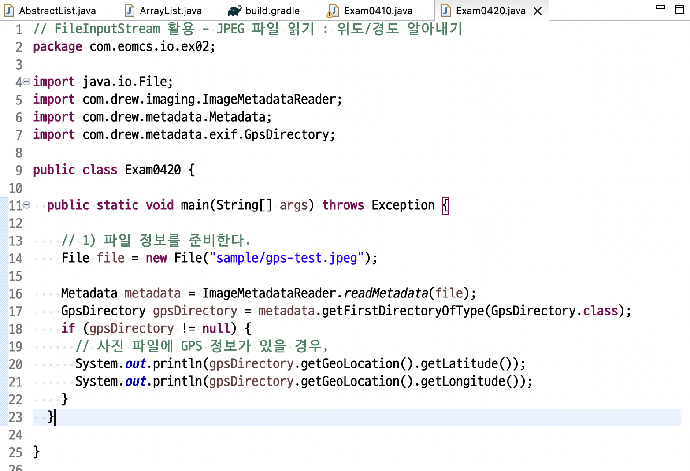Click the GPS comment on line 19
Screen dimensions: 690x471
(x=202, y=346)
